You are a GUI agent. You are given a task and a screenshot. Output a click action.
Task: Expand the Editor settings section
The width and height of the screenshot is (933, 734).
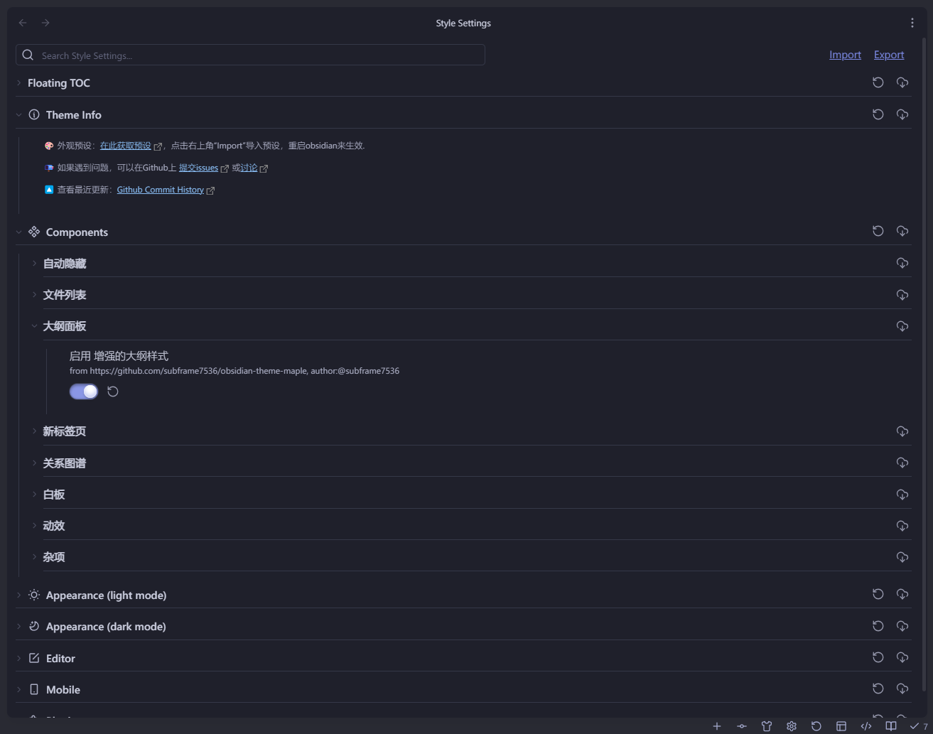pyautogui.click(x=60, y=659)
